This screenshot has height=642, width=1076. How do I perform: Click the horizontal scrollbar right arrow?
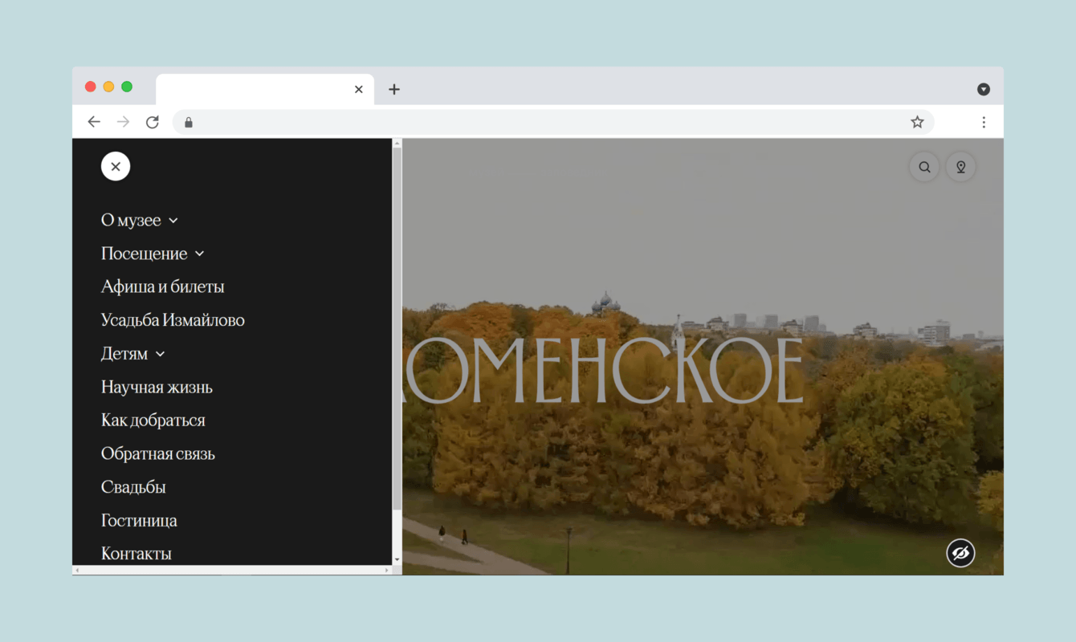387,571
